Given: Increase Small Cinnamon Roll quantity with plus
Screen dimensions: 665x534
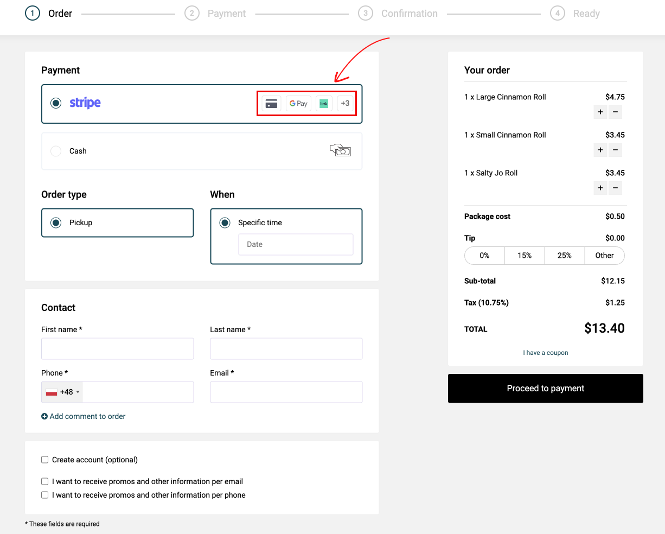Looking at the screenshot, I should (600, 150).
